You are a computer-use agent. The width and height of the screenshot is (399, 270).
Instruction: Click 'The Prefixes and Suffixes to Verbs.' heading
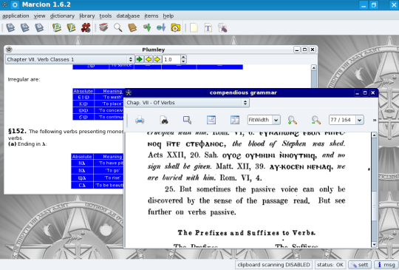tap(247, 233)
